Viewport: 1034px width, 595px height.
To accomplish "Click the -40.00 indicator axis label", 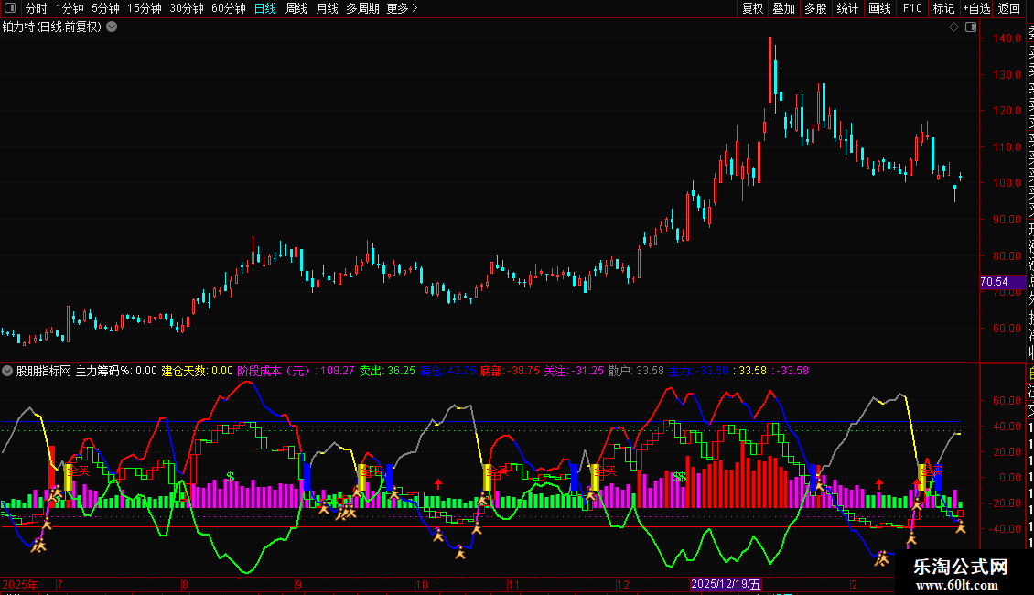I will point(1005,528).
